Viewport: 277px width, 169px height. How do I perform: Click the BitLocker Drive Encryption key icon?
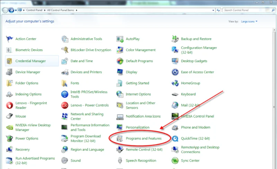click(x=65, y=50)
